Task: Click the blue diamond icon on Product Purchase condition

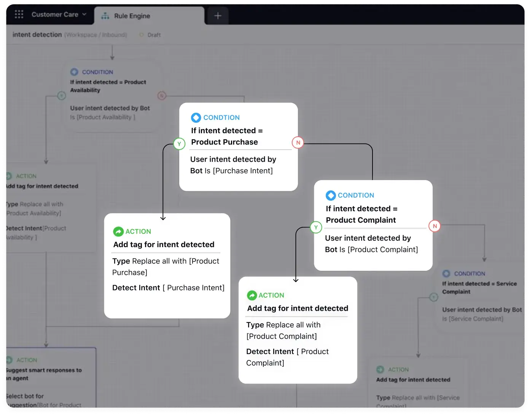Action: click(196, 118)
